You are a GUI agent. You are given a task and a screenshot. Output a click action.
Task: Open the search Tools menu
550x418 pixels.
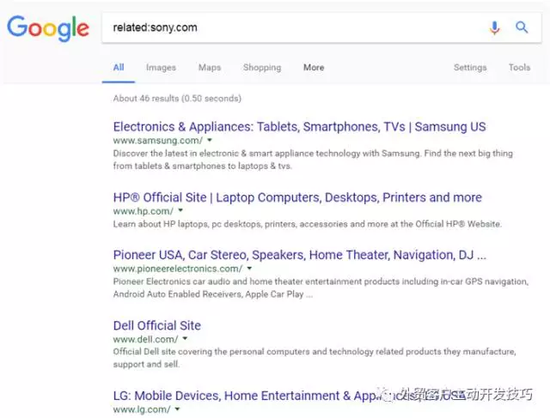(x=519, y=67)
